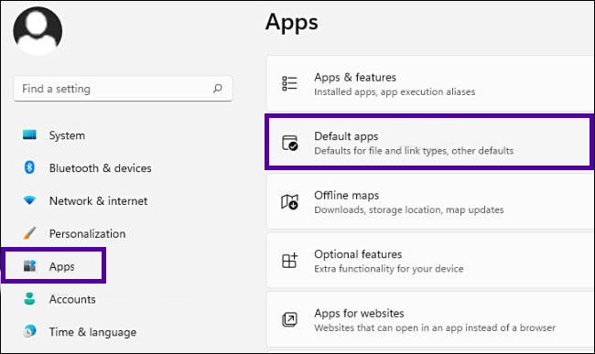The image size is (595, 354).
Task: Click 'Downloads, storage location, map updates' text
Action: (408, 210)
